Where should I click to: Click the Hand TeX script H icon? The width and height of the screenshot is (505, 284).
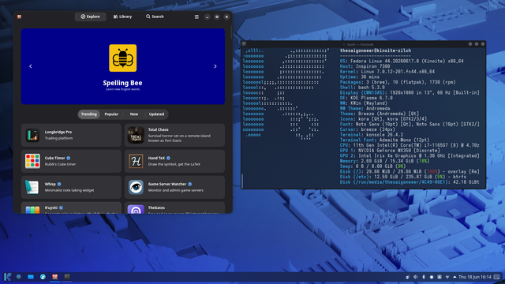point(136,161)
